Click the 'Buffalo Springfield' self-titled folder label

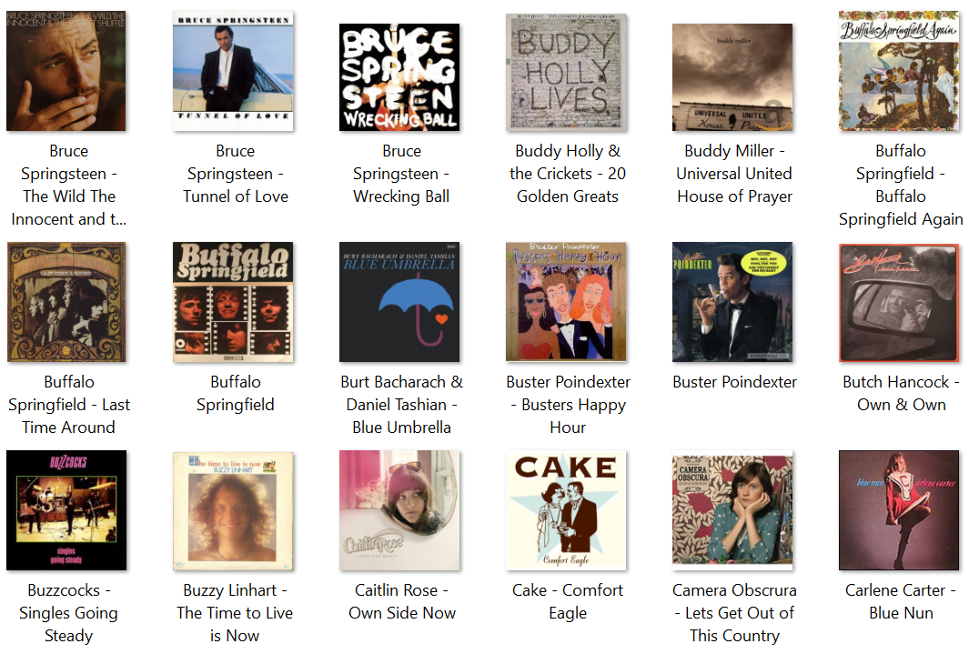pos(236,393)
